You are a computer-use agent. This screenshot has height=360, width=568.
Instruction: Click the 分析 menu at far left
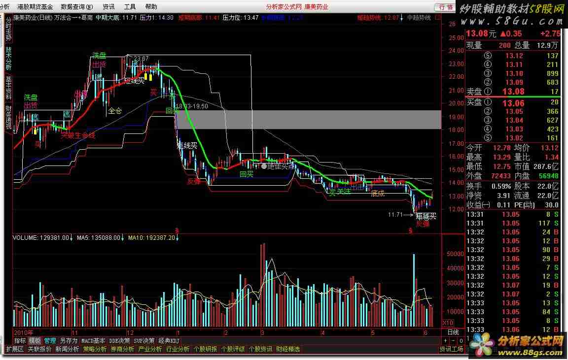pyautogui.click(x=5, y=7)
